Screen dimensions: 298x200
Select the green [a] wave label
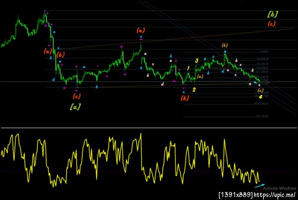click(75, 107)
